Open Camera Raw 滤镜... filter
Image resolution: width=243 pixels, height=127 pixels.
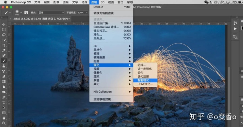111,27
